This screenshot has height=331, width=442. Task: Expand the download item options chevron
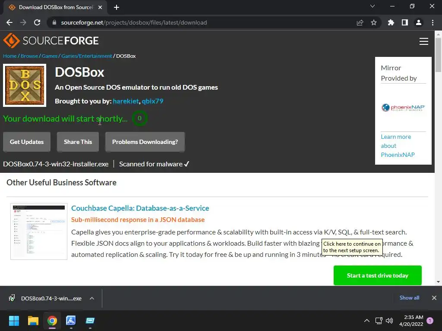92,298
